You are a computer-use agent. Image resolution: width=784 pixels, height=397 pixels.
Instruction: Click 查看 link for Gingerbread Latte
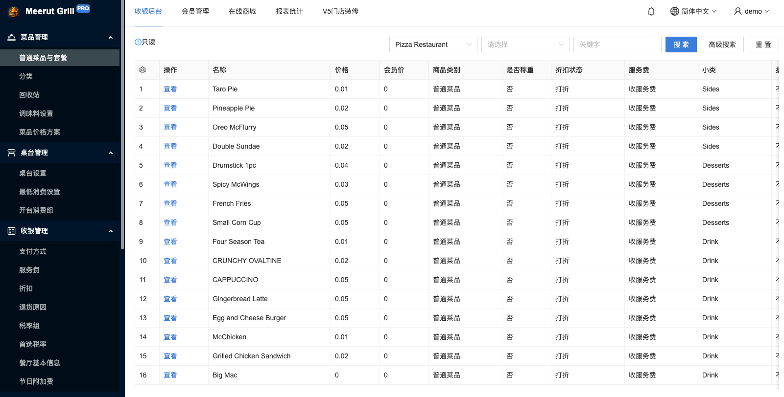click(170, 299)
